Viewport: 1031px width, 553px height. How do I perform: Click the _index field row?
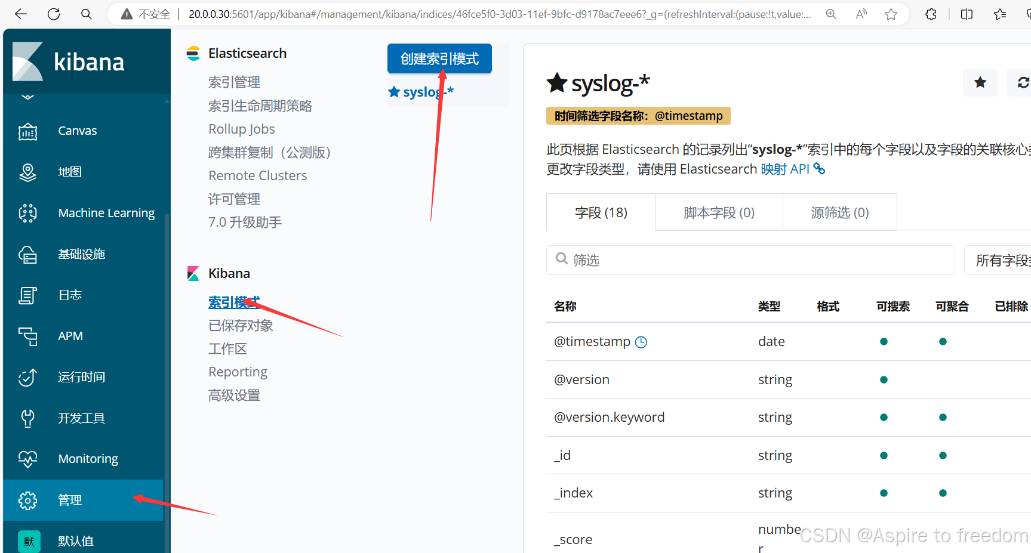[x=789, y=493]
